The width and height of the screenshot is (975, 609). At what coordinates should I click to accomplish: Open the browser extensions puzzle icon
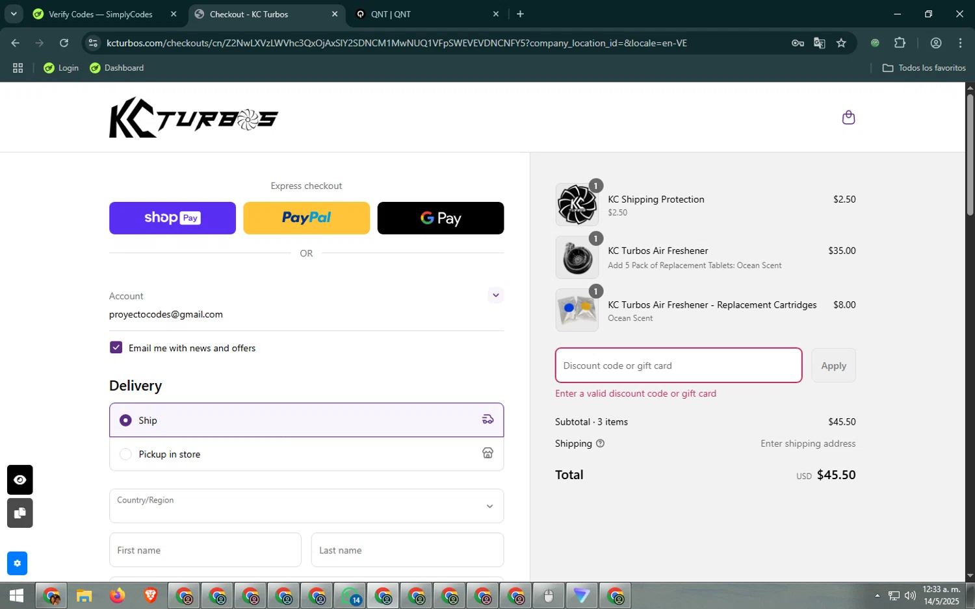pos(900,43)
